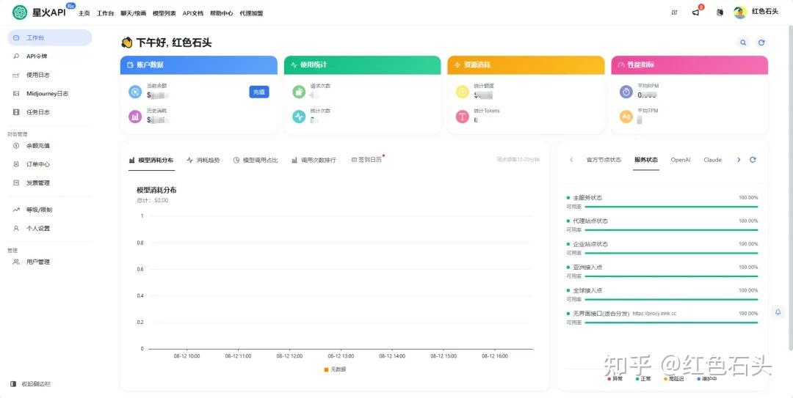Click the 总计: $0.00 text
Viewport: 793px width, 398px height.
152,201
